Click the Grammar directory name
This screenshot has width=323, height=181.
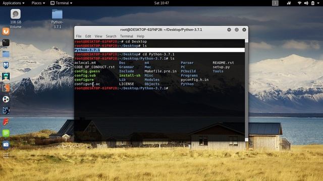click(127, 67)
